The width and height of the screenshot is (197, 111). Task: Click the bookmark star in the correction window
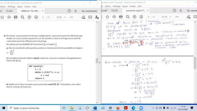(x=107, y=17)
